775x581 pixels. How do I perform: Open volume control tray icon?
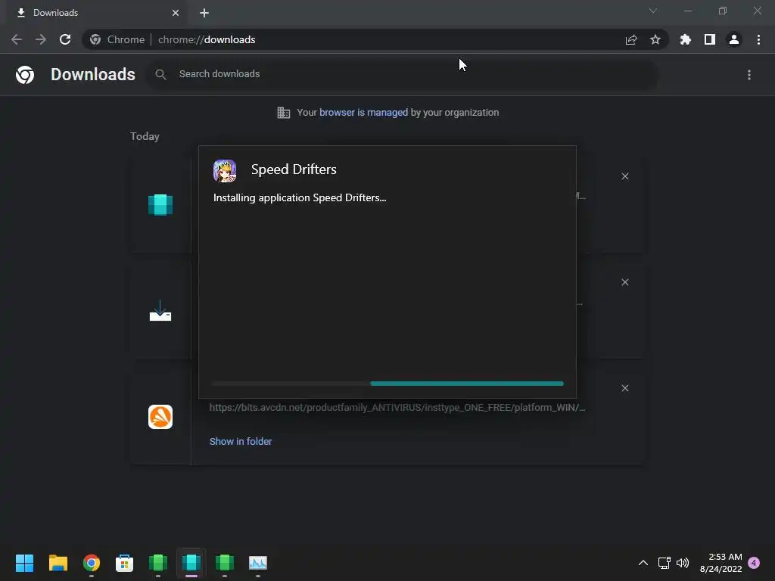click(683, 563)
